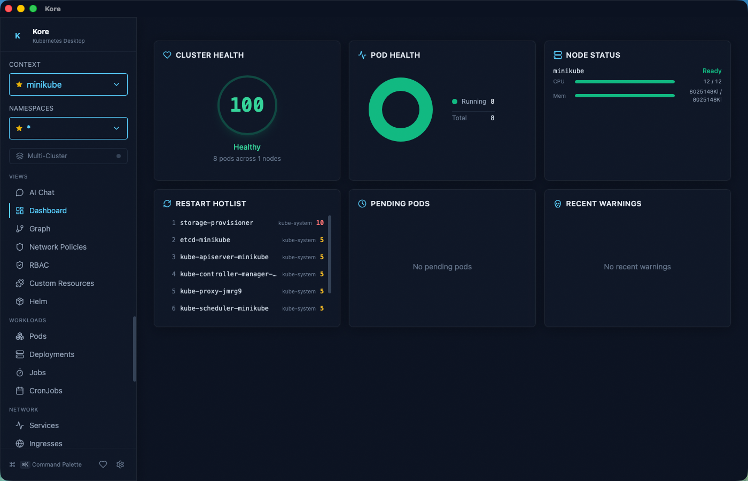Switch to the Dashboard view
The width and height of the screenshot is (748, 481).
(x=48, y=210)
